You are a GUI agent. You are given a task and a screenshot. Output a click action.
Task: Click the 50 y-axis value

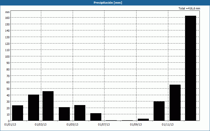[8, 89]
